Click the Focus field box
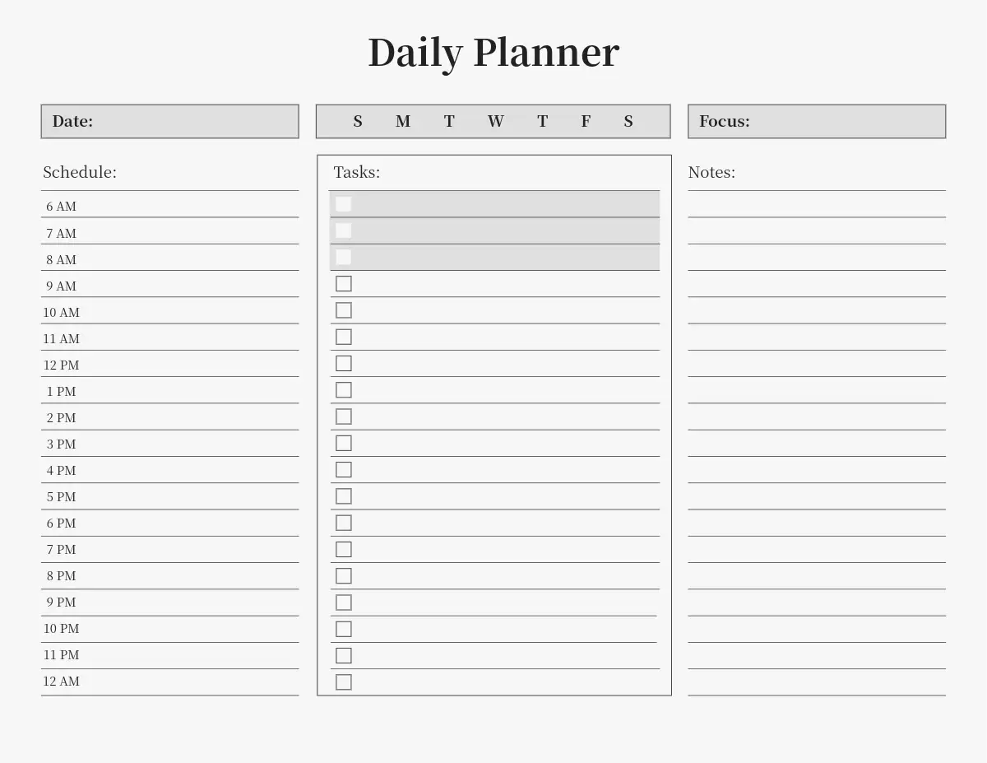 817,121
